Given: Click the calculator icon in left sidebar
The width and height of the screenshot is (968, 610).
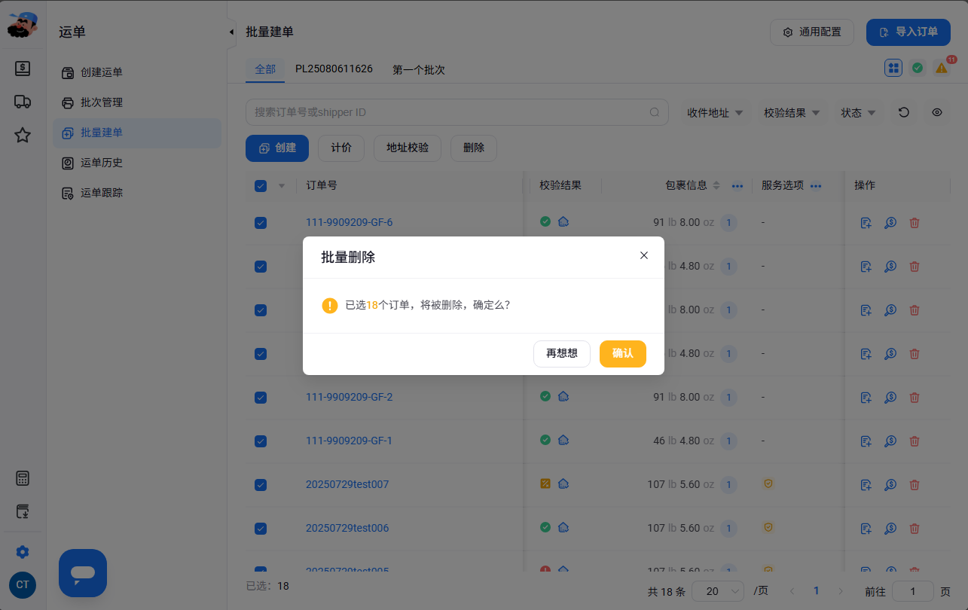Looking at the screenshot, I should 23,478.
